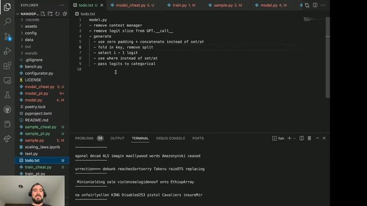Screen dimensions: 367x206
Task: Click the editor vertical scrollbar
Action: [x=327, y=57]
